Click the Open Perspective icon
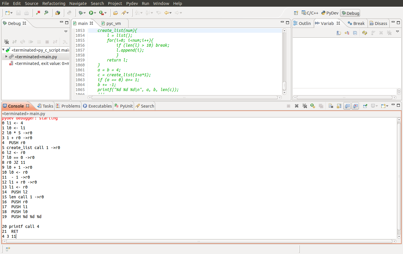This screenshot has height=254, width=403. (x=296, y=13)
